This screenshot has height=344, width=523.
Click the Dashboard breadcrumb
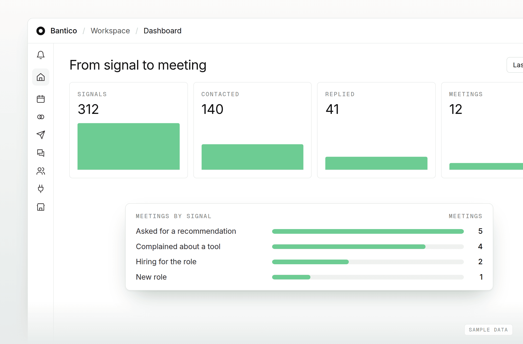coord(162,31)
